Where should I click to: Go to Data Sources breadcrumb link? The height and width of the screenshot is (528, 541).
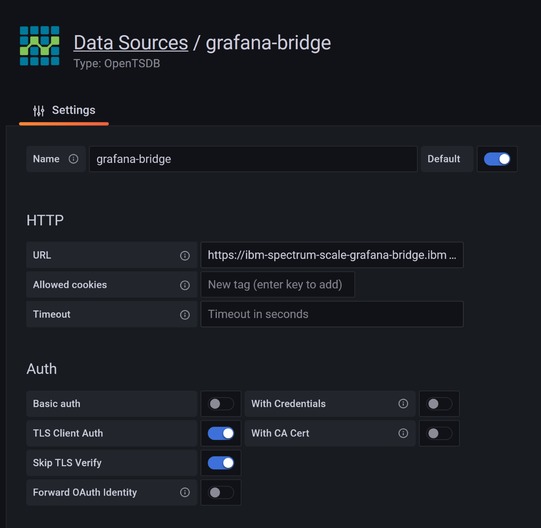(131, 42)
